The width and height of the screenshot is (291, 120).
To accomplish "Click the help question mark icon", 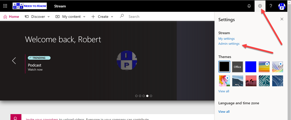I will [271, 6].
